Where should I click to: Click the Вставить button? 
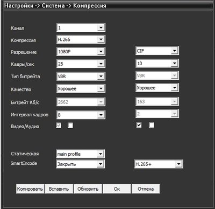(59, 189)
